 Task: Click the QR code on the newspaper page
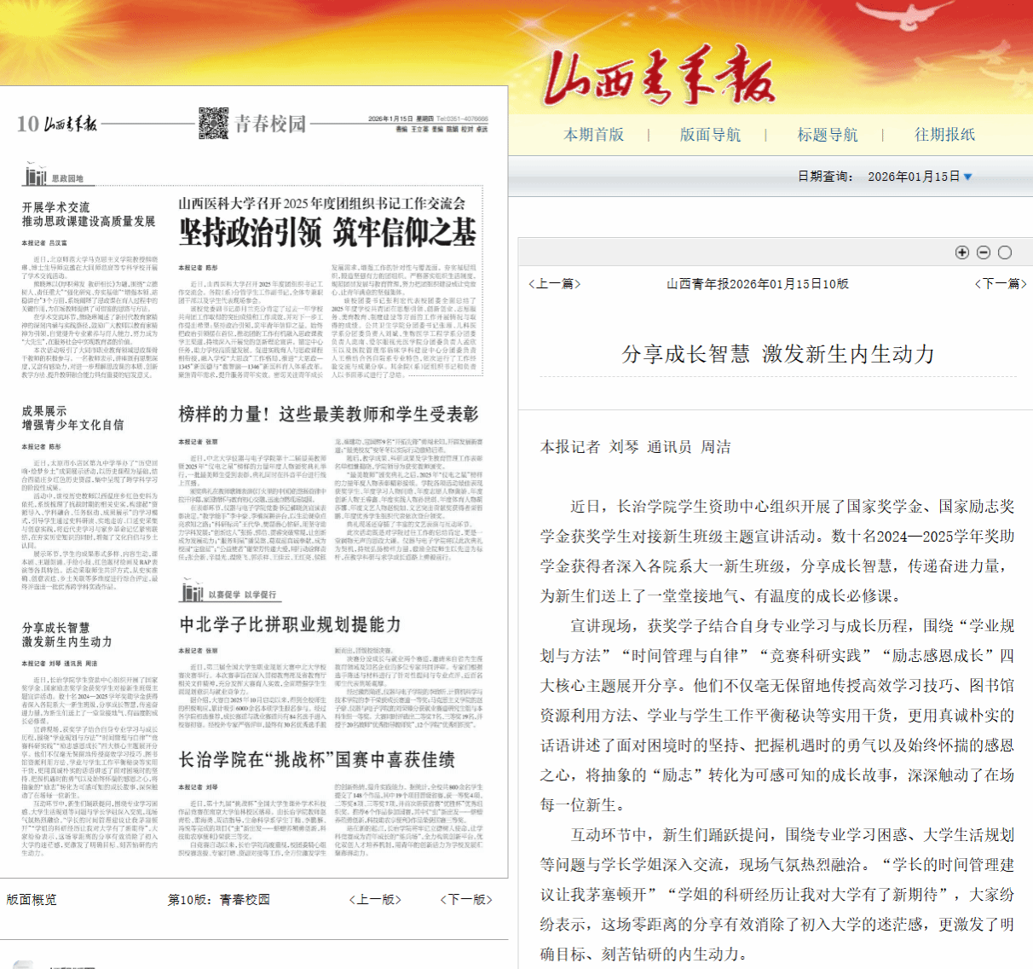(213, 124)
